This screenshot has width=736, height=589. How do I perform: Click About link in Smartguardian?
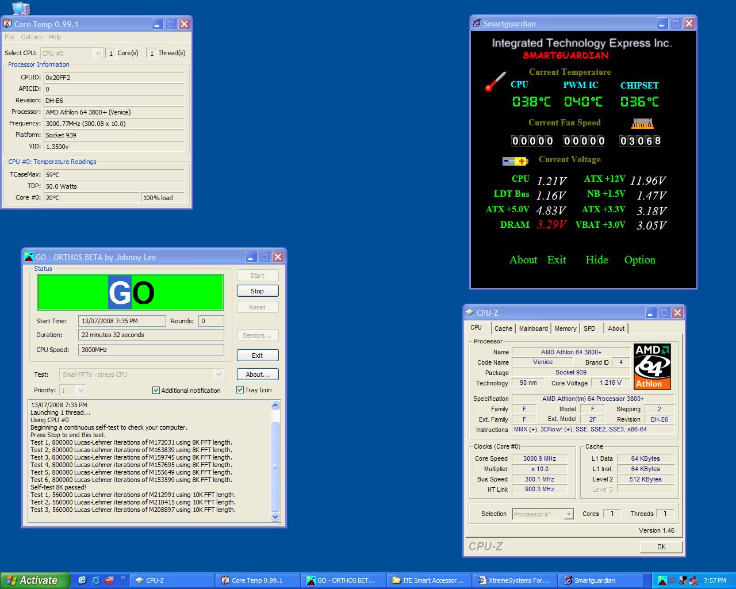[523, 260]
